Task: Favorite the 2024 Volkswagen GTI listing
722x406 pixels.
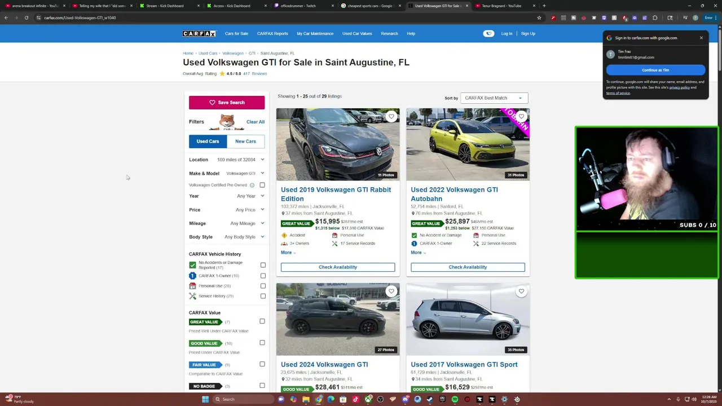Action: click(x=391, y=292)
